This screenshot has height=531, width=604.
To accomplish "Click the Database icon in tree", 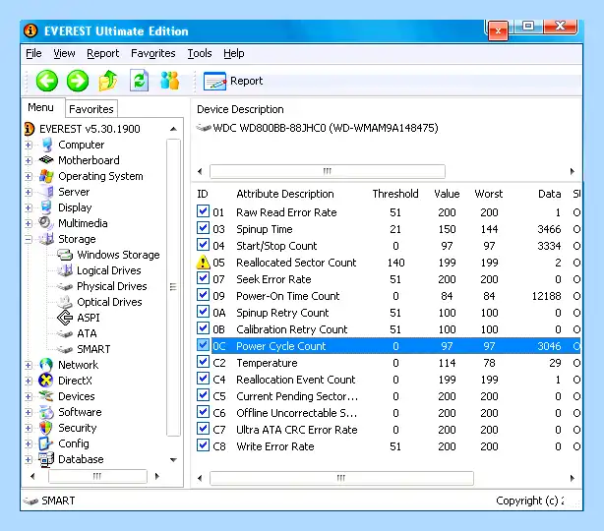I will pyautogui.click(x=46, y=459).
